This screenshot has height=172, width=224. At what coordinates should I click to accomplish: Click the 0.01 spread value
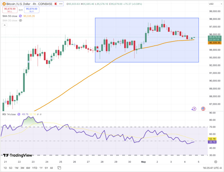tap(21, 10)
